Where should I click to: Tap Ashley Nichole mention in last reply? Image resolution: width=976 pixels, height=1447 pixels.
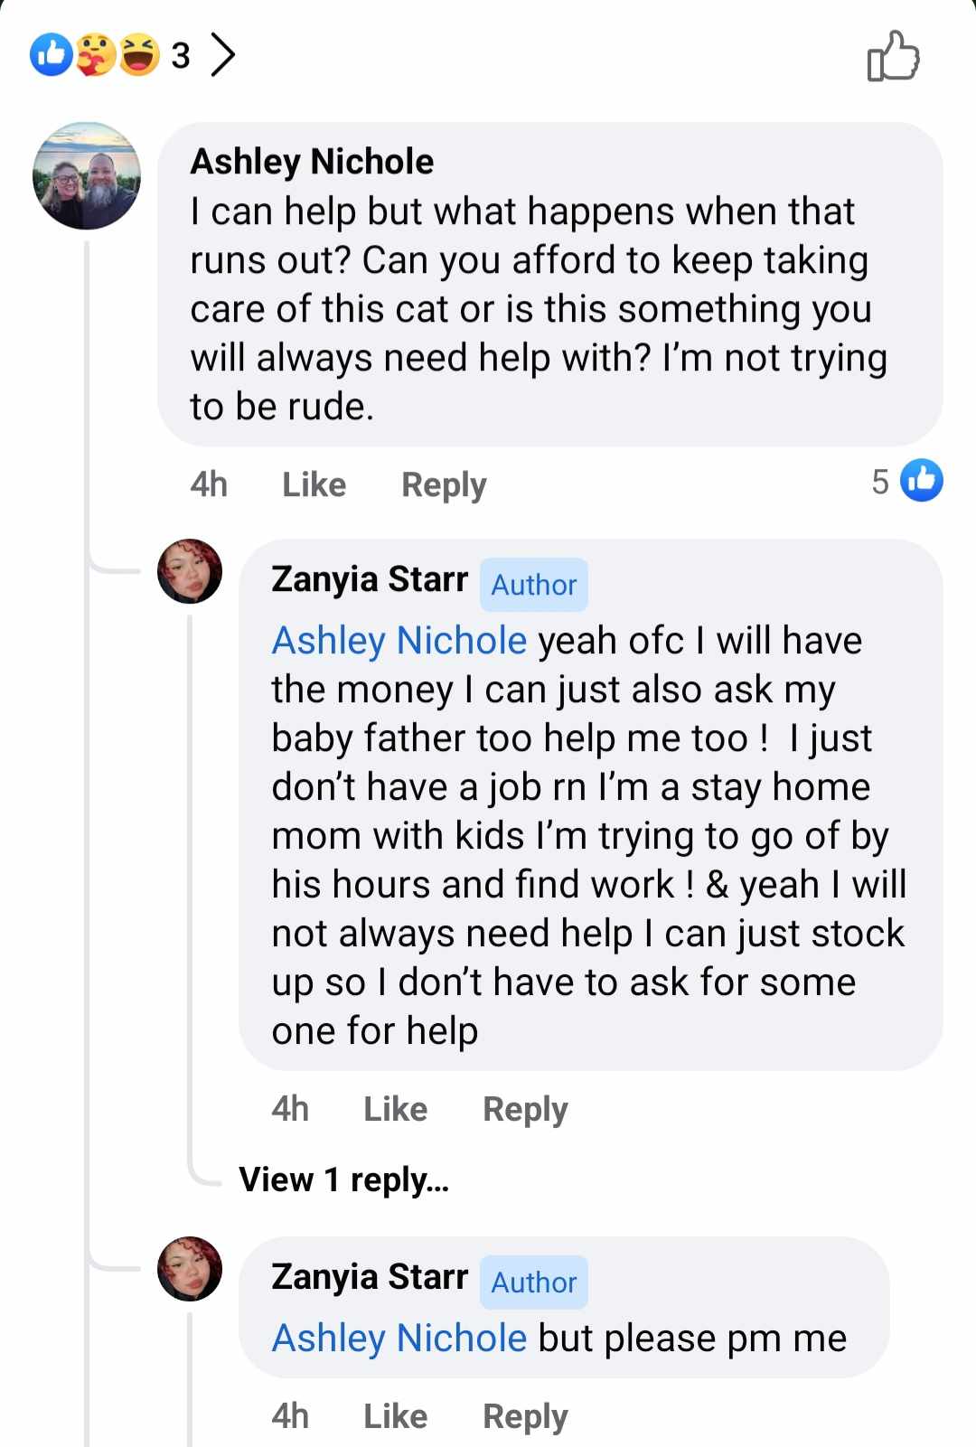tap(399, 1339)
